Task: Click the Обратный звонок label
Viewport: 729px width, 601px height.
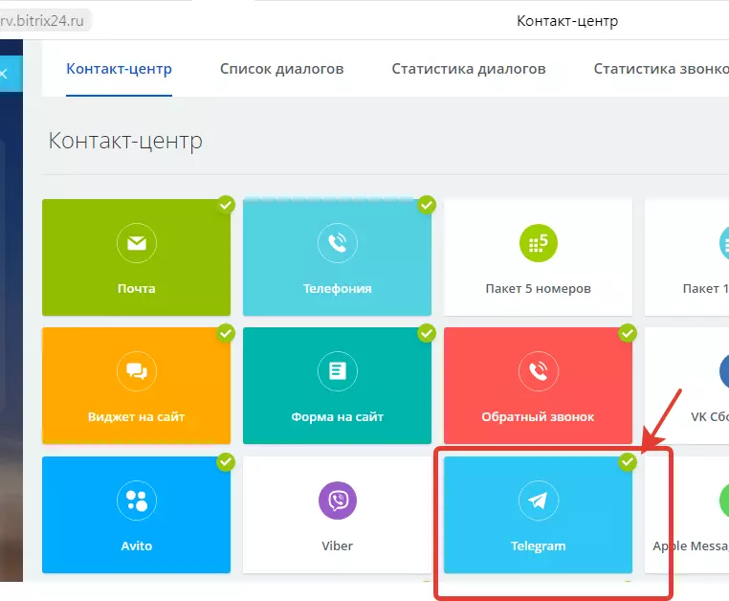Action: click(538, 417)
